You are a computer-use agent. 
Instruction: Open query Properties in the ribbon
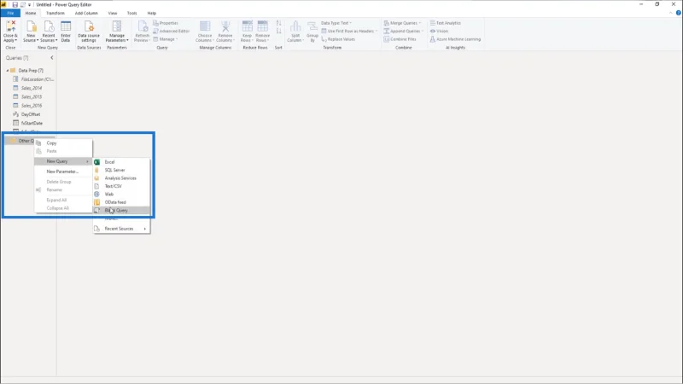(x=166, y=23)
